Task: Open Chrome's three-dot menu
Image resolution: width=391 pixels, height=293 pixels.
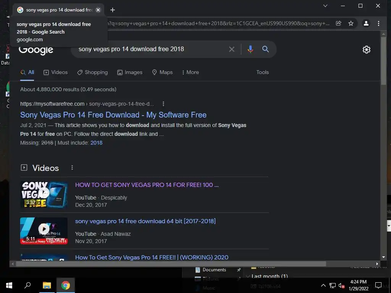Action: click(x=378, y=23)
